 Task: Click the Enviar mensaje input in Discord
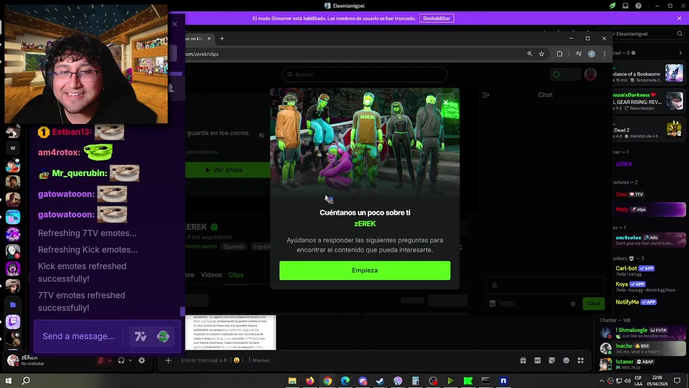[344, 361]
